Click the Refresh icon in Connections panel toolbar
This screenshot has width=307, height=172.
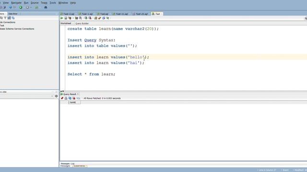pos(1,18)
